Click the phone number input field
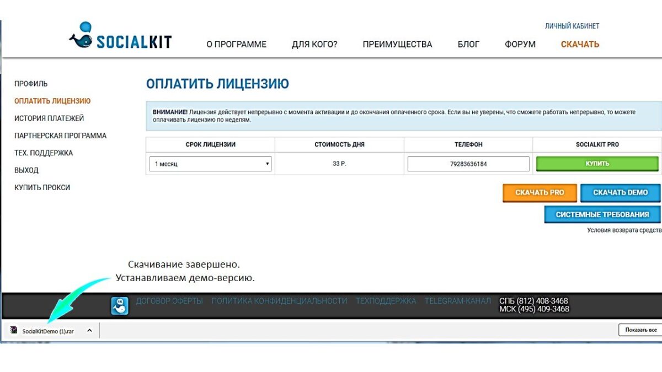The height and width of the screenshot is (372, 662). tap(468, 164)
